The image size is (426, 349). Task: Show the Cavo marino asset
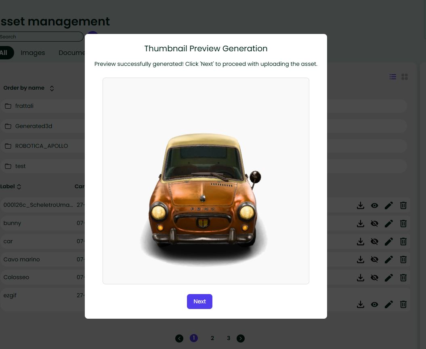tap(375, 259)
